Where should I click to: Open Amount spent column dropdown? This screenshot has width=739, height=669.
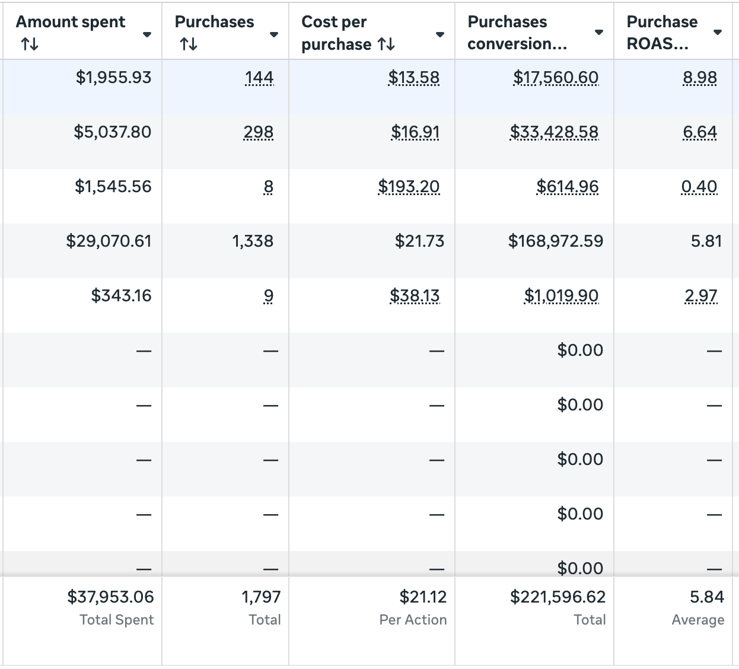pyautogui.click(x=147, y=34)
